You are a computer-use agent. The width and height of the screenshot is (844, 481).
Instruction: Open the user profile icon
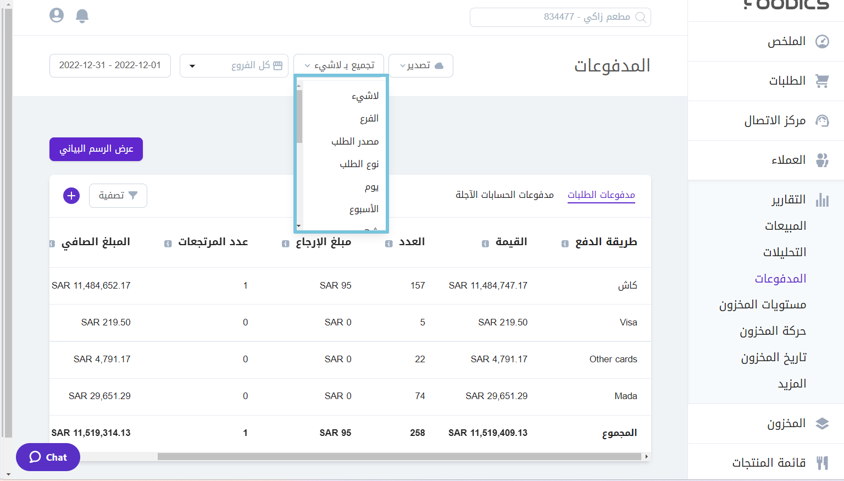56,15
